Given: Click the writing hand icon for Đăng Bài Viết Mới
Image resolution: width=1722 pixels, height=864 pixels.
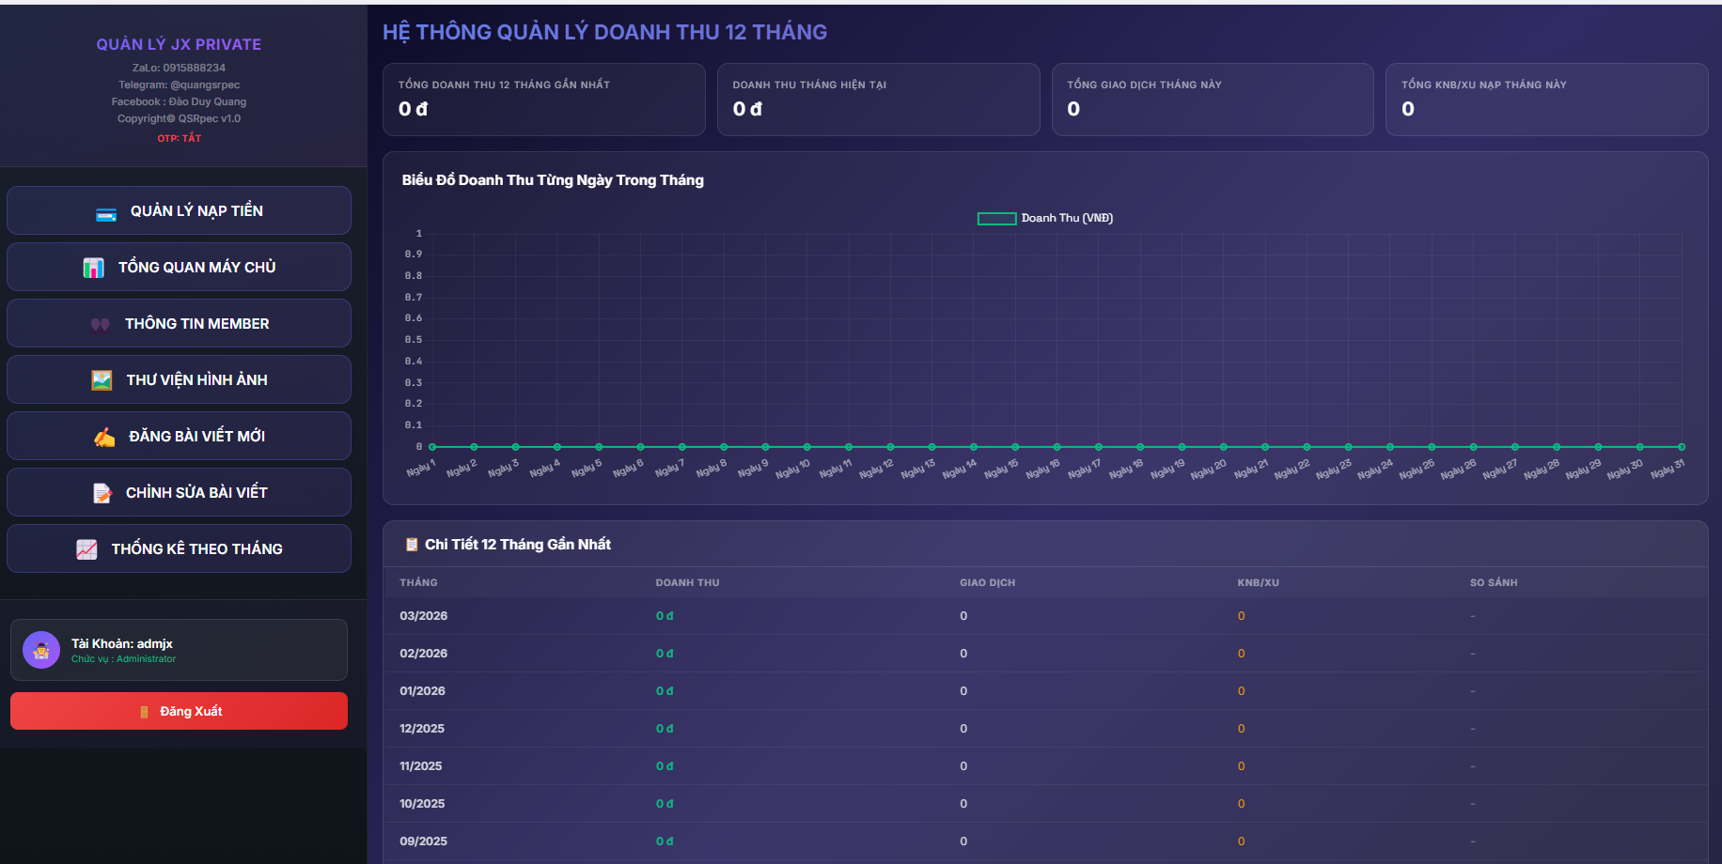Looking at the screenshot, I should [104, 437].
